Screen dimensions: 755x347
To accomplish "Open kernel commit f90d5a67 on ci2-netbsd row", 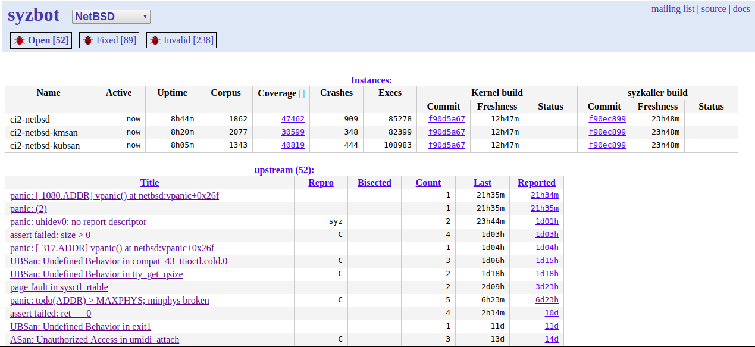I will click(447, 119).
